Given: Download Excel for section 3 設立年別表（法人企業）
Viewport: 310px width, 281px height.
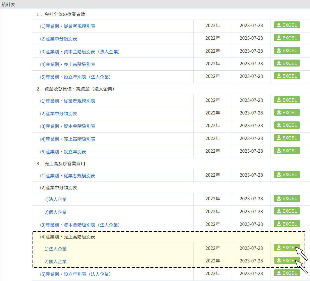Looking at the screenshot, I should (x=287, y=273).
